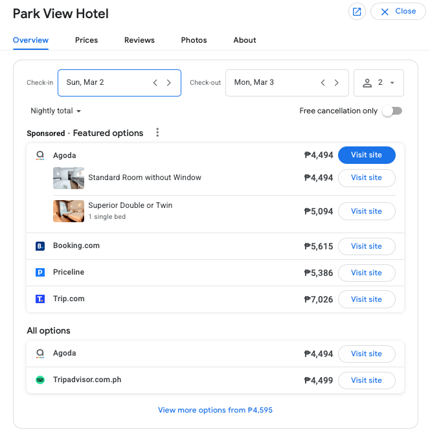Click the ₱4,499 Tripadvisor price

point(319,380)
